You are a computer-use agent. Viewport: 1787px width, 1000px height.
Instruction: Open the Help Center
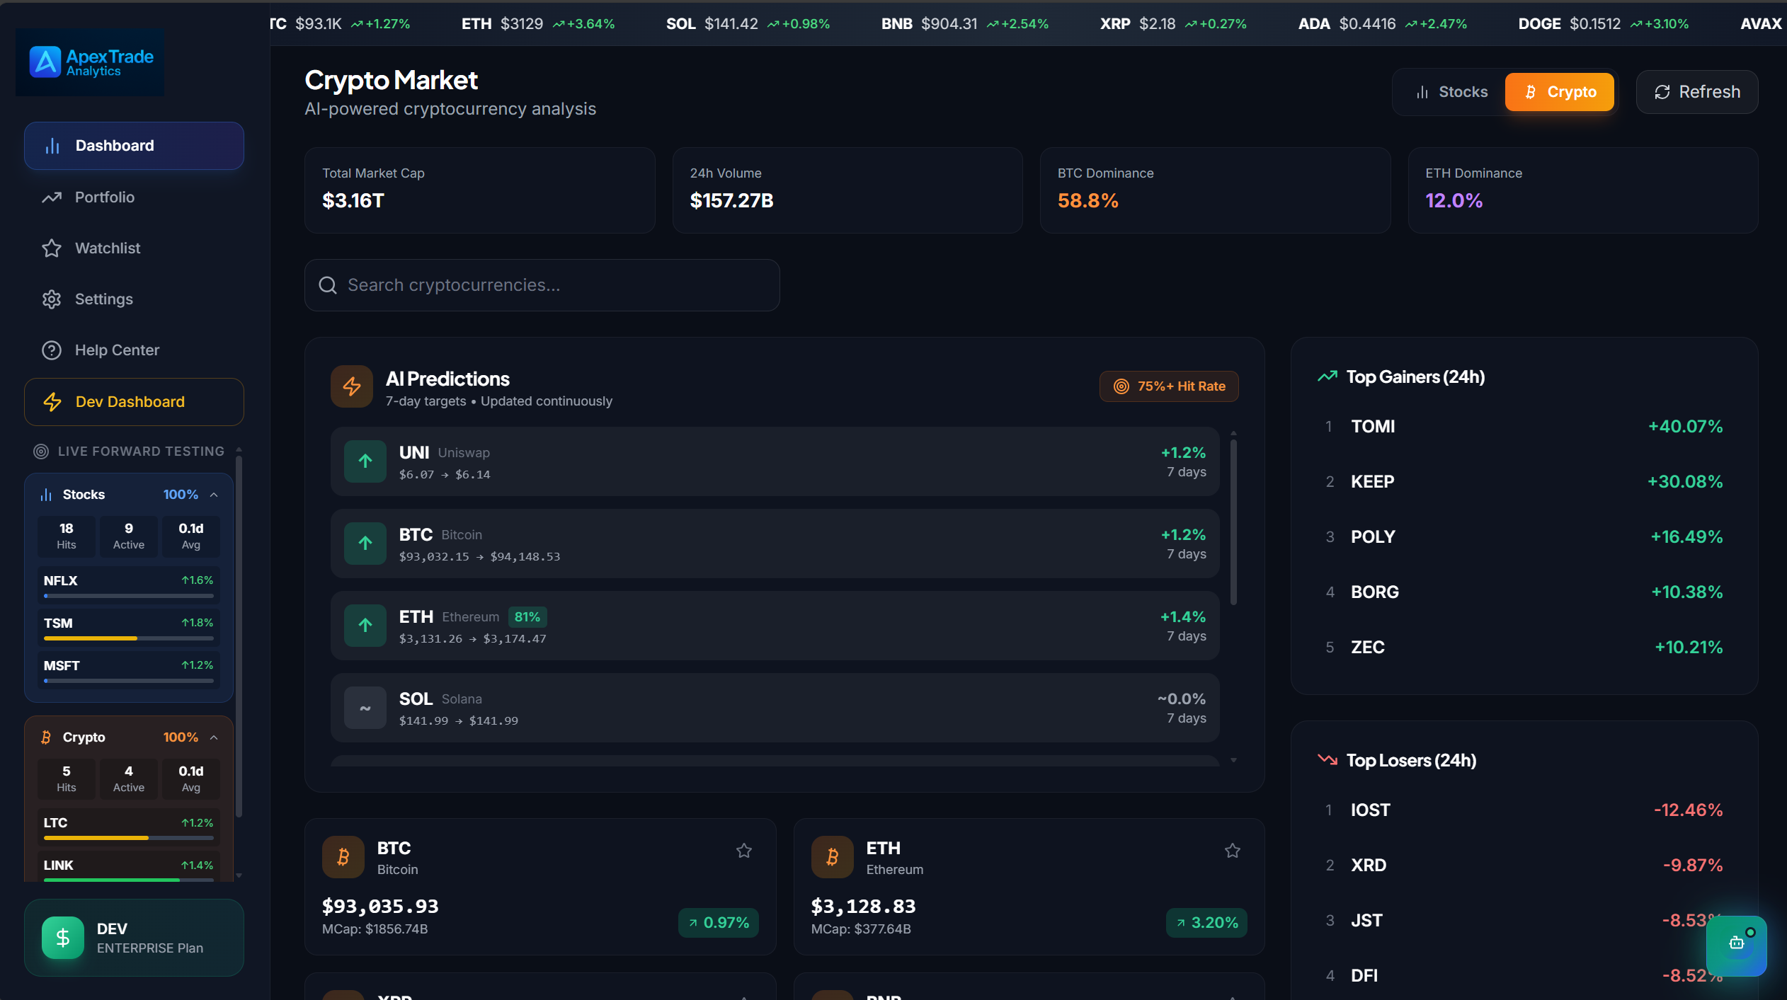coord(118,350)
